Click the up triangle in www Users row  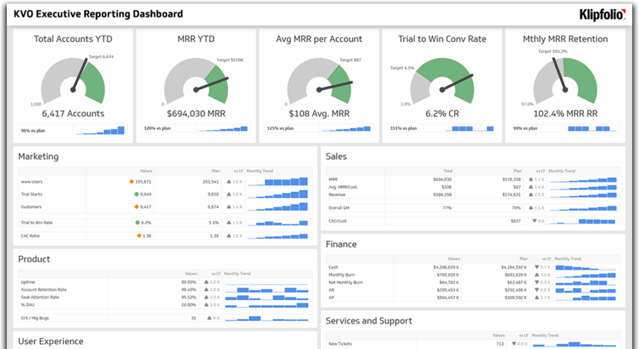click(x=229, y=181)
